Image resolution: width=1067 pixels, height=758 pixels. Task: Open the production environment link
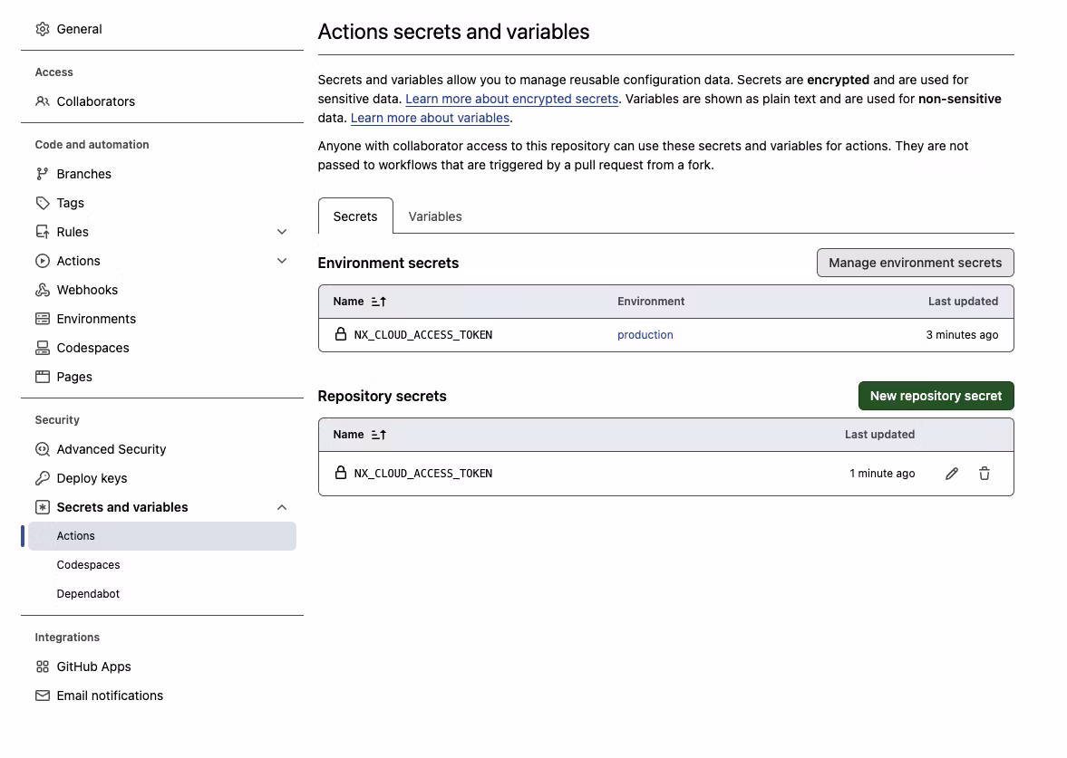click(x=645, y=334)
